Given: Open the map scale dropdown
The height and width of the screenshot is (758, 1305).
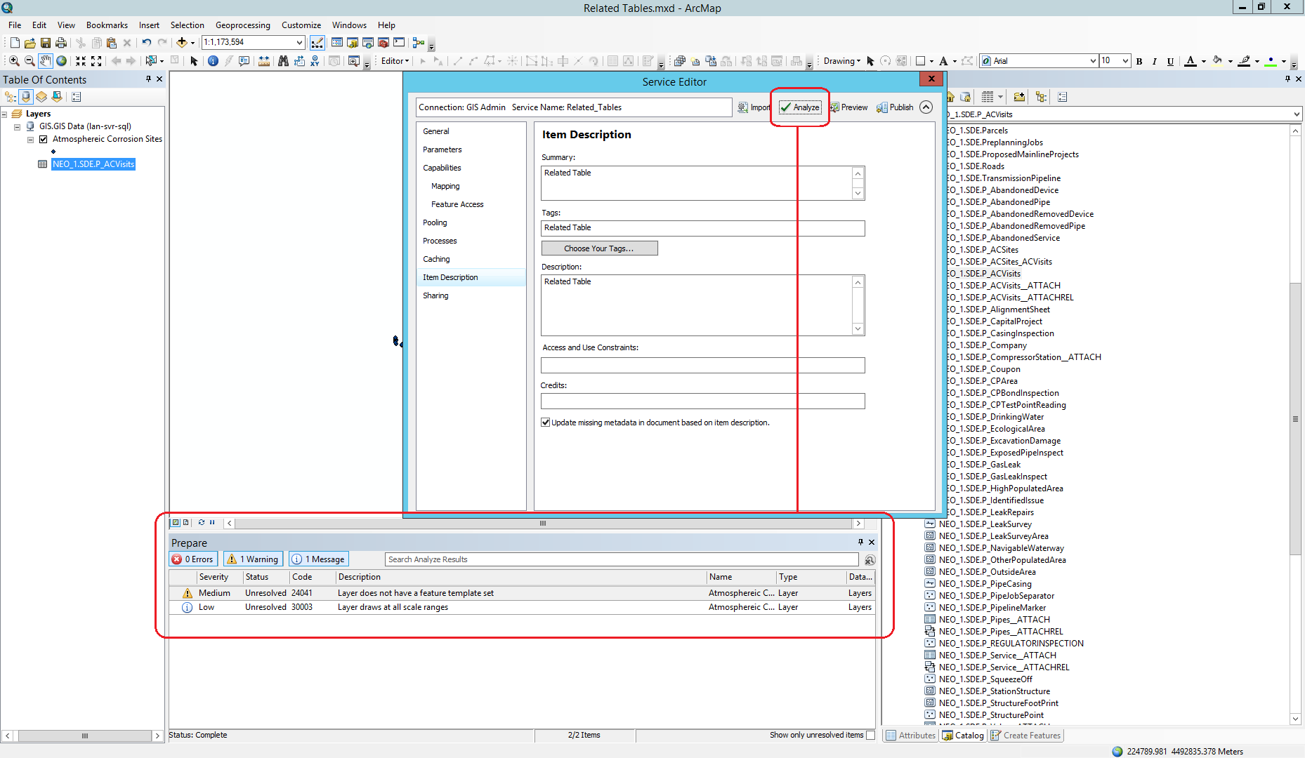Looking at the screenshot, I should [x=299, y=42].
